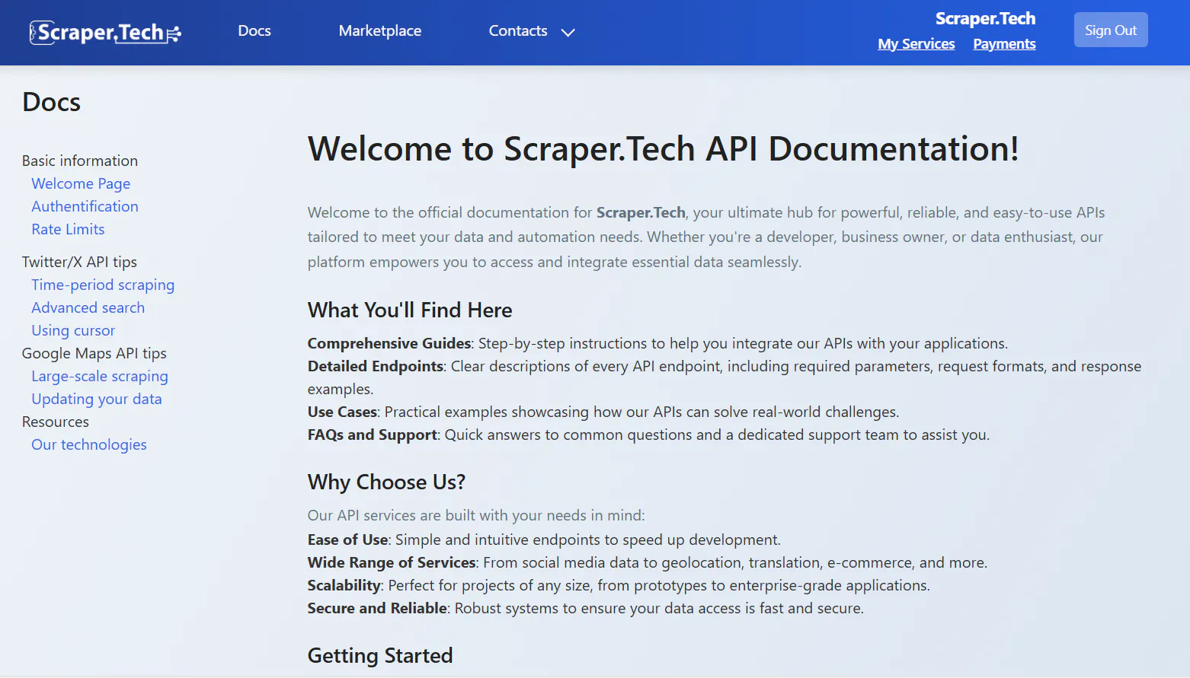Image resolution: width=1190 pixels, height=678 pixels.
Task: Click the Resources section label
Action: coord(55,422)
